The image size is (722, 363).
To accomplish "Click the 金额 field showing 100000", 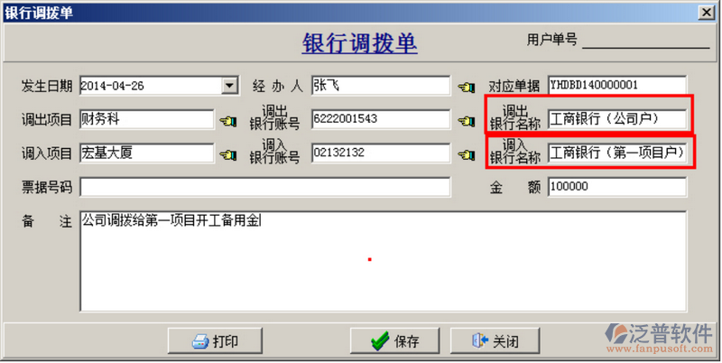I will pyautogui.click(x=617, y=187).
